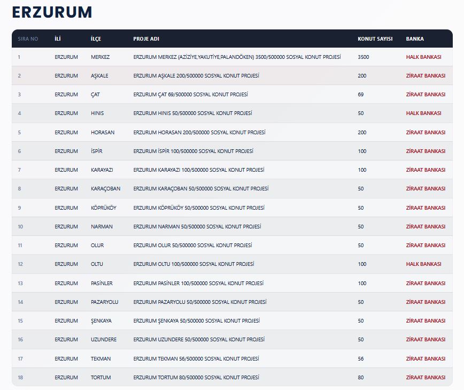This screenshot has height=390, width=464.
Task: Click the PASİNLER district cell
Action: [x=102, y=284]
